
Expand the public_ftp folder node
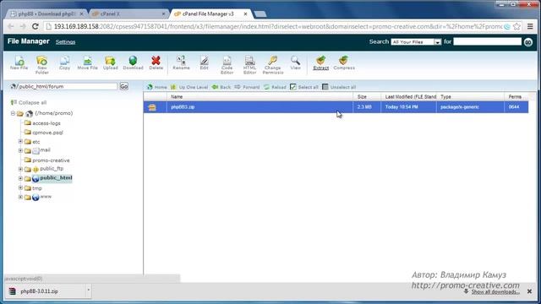pos(20,169)
